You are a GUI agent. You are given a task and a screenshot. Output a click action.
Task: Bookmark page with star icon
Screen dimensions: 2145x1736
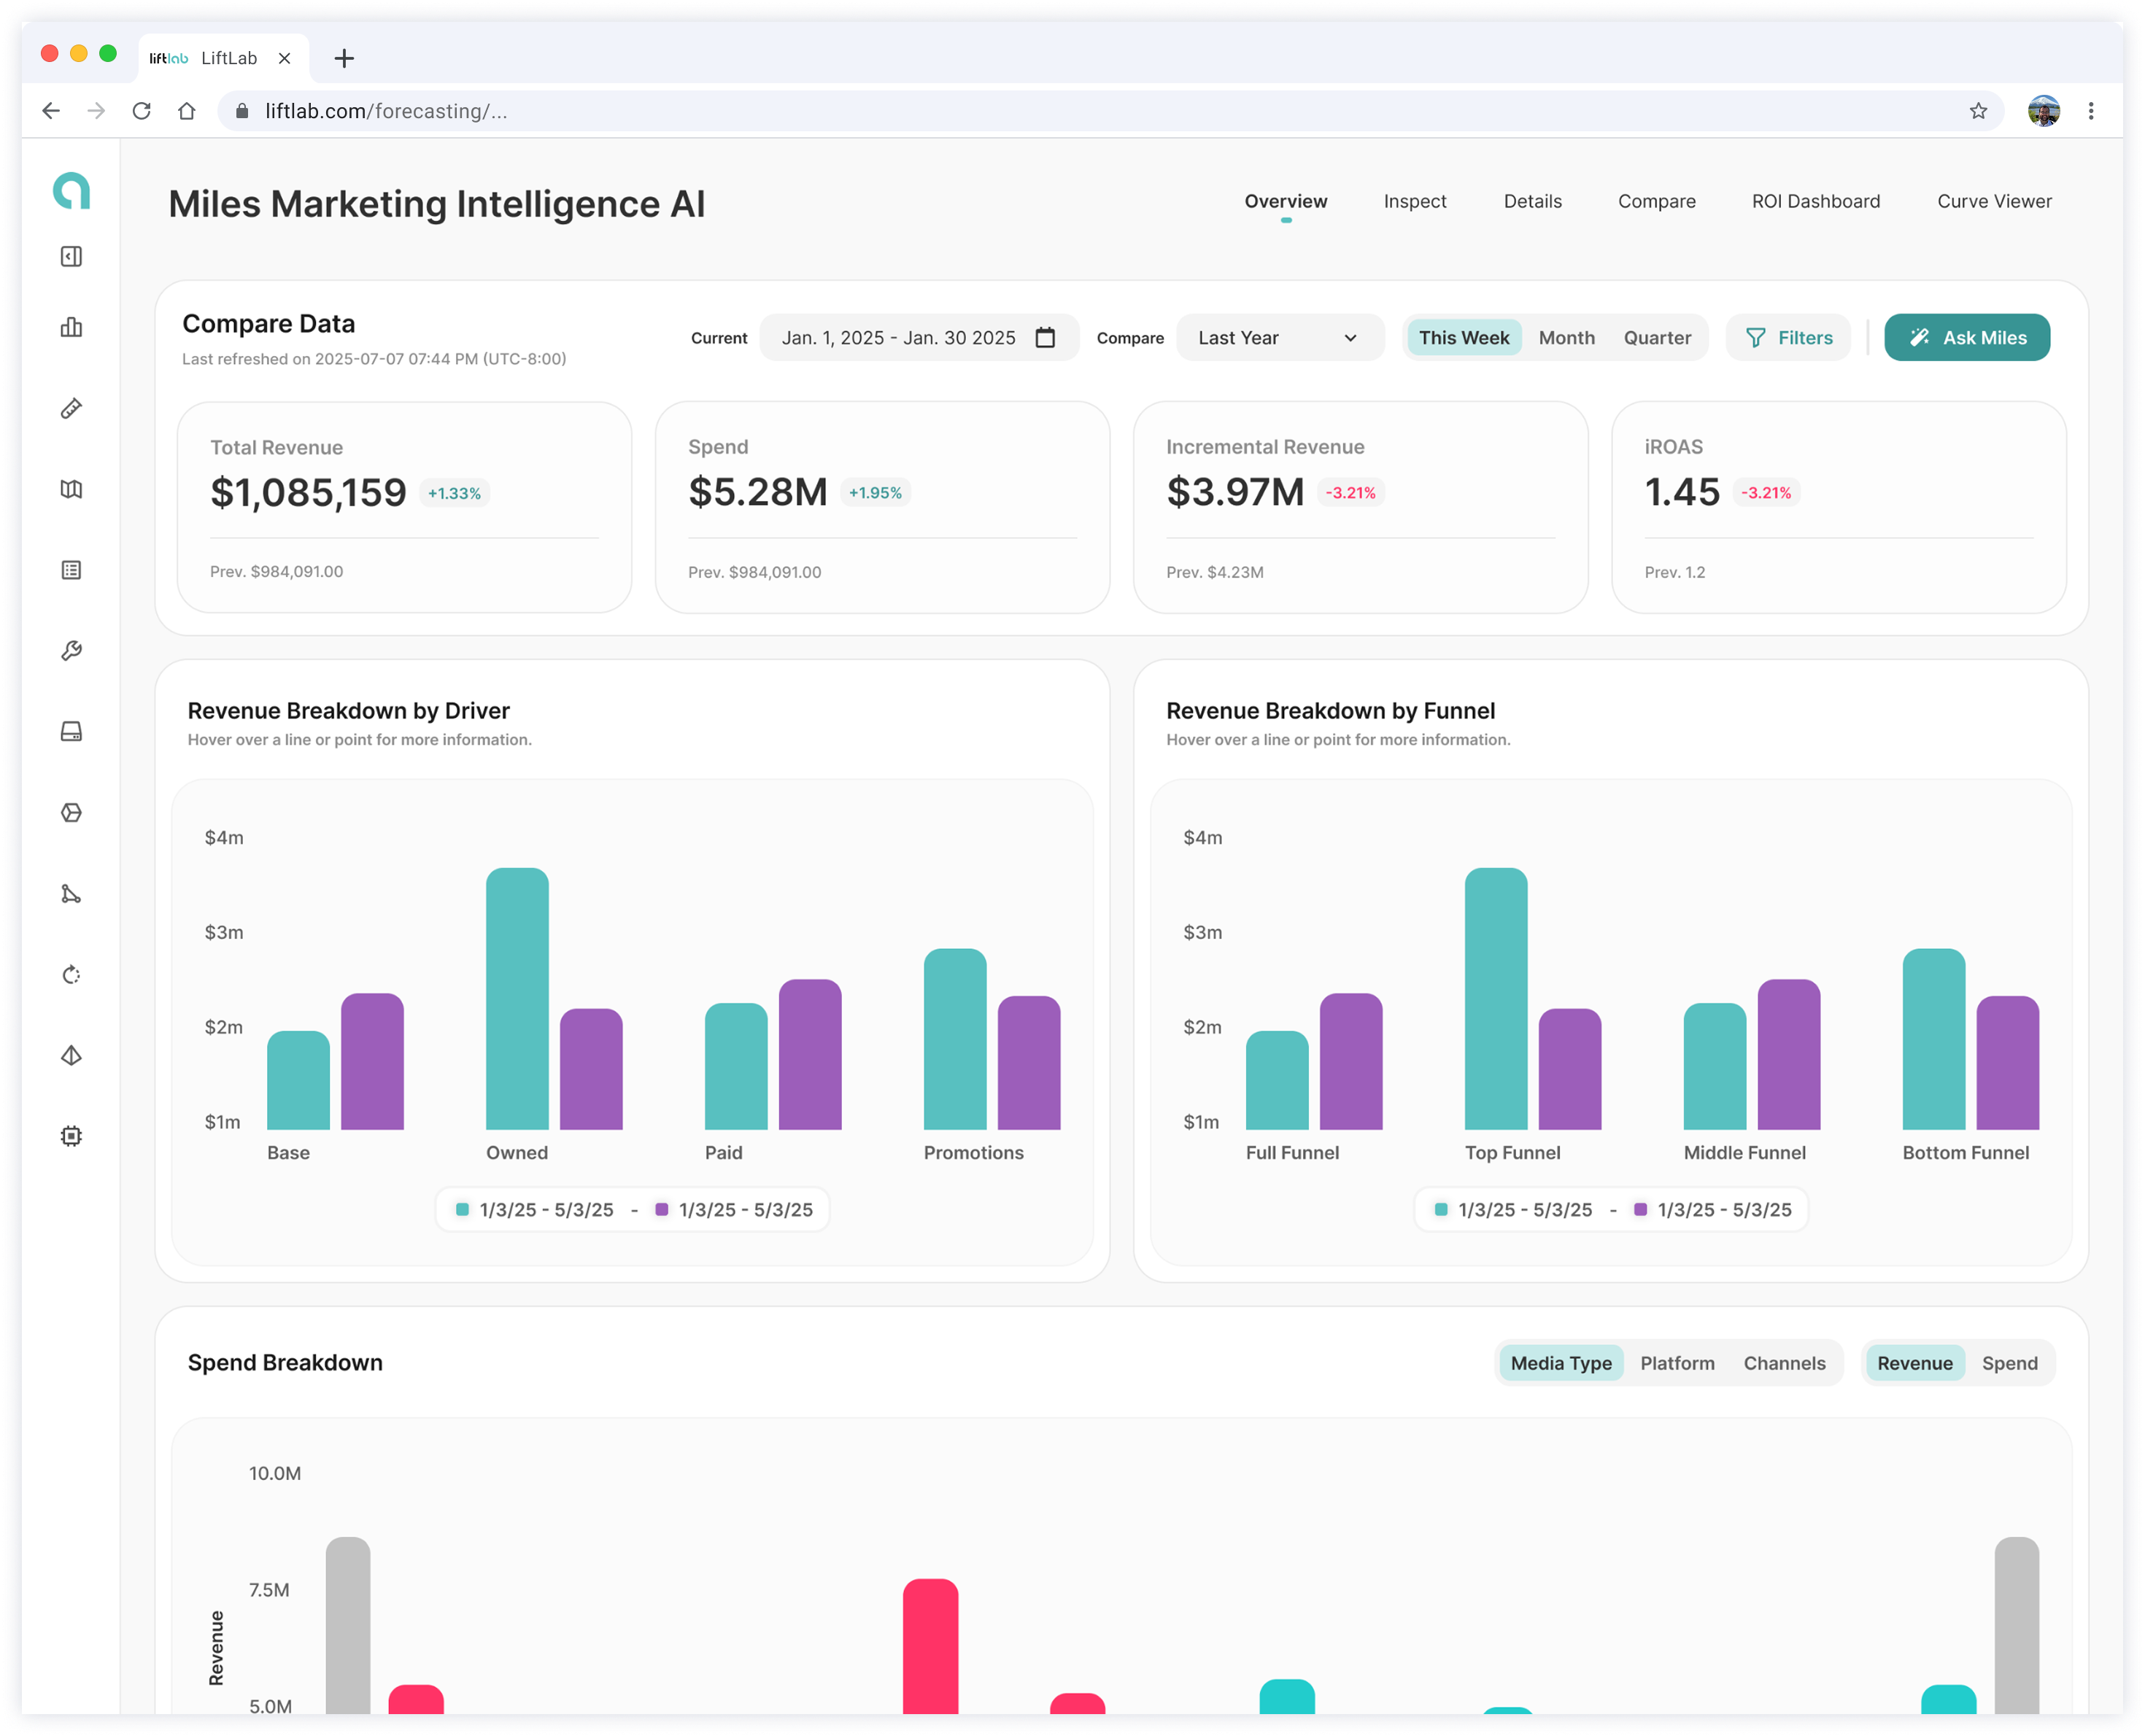coord(1977,111)
